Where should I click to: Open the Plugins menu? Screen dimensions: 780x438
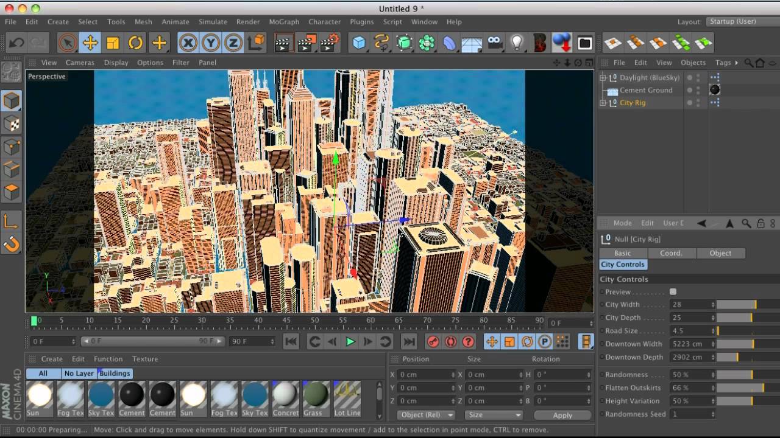362,22
